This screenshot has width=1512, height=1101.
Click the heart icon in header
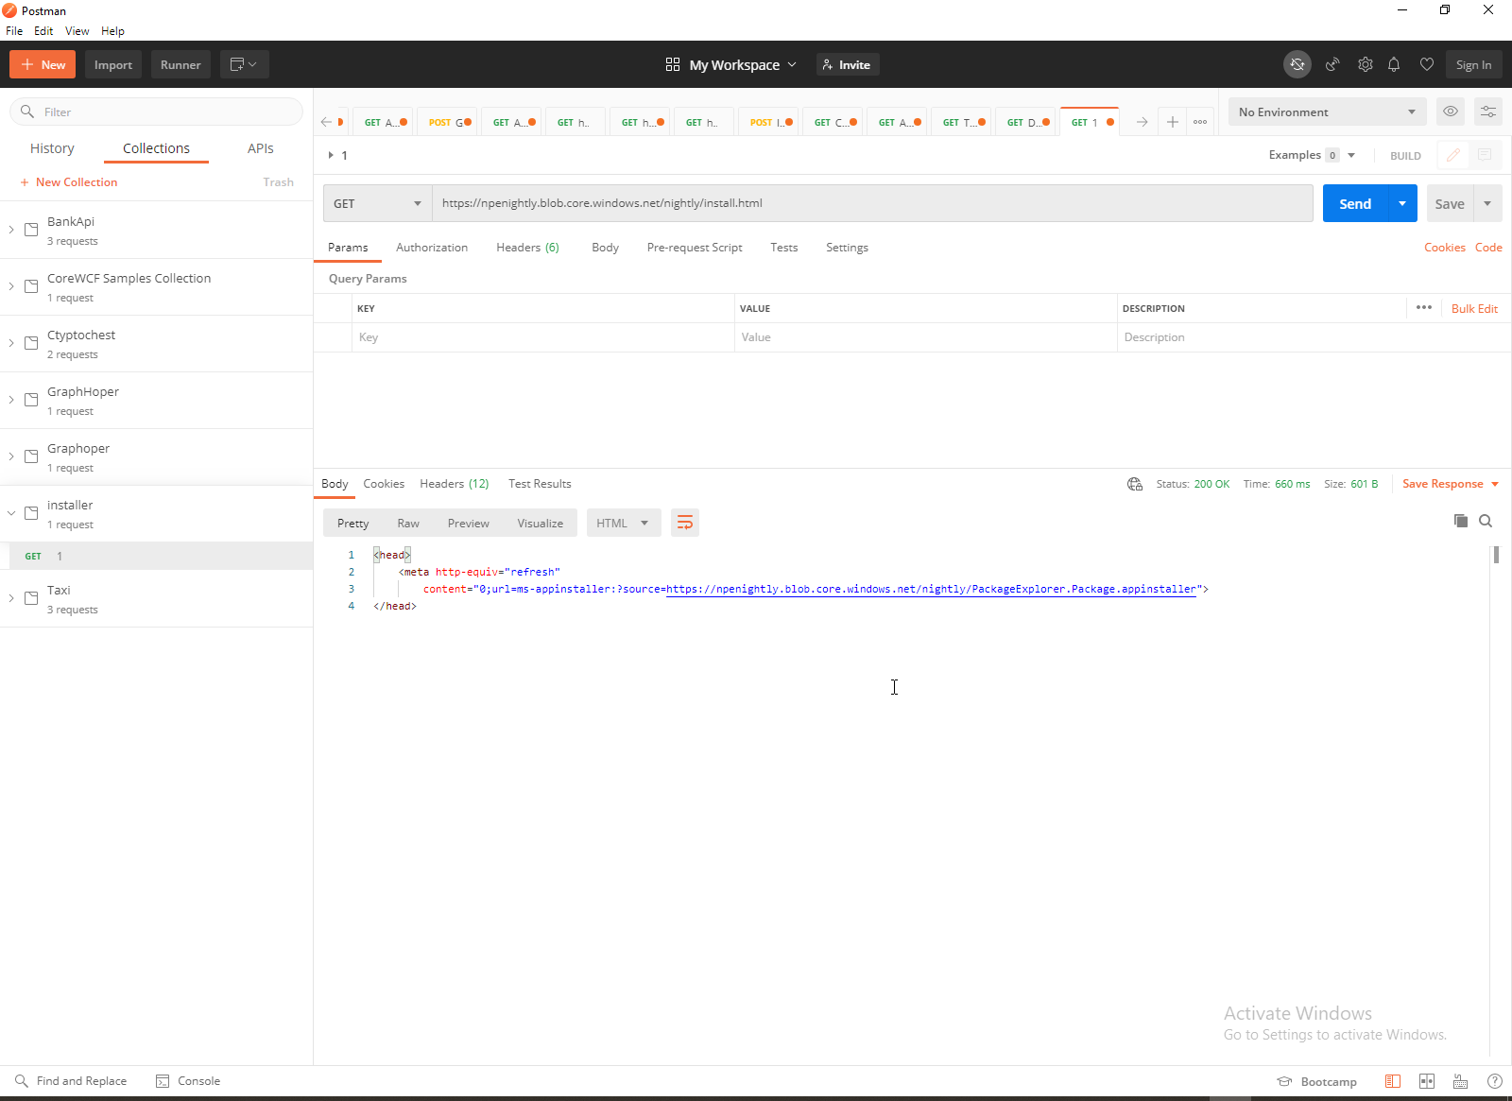click(x=1427, y=64)
